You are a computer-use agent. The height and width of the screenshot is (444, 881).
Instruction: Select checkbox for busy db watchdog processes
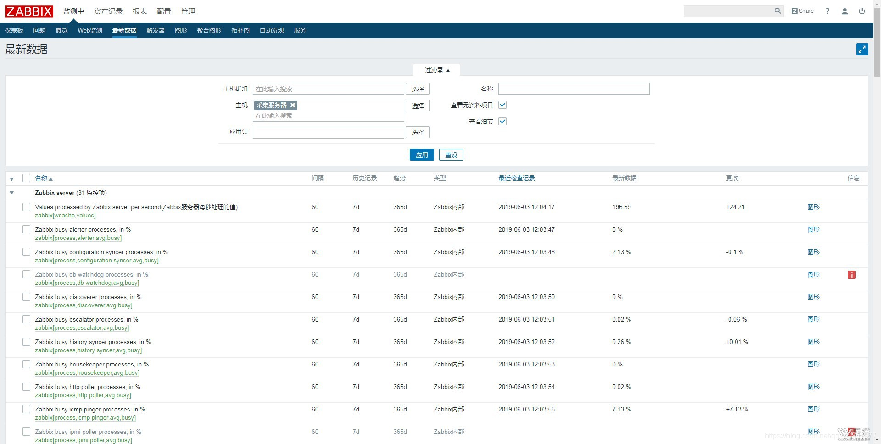point(26,274)
